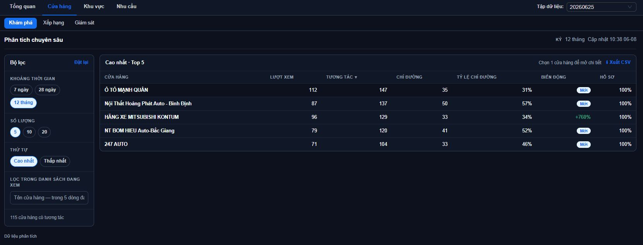Open the Khu vực tab
643x245 pixels.
pyautogui.click(x=94, y=7)
